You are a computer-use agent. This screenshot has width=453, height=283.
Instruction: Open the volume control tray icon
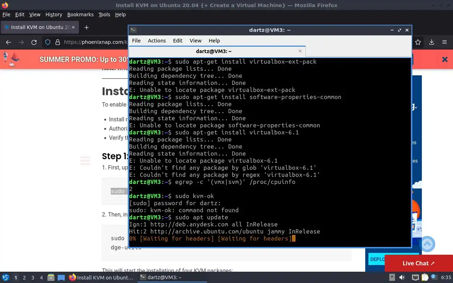(x=402, y=277)
